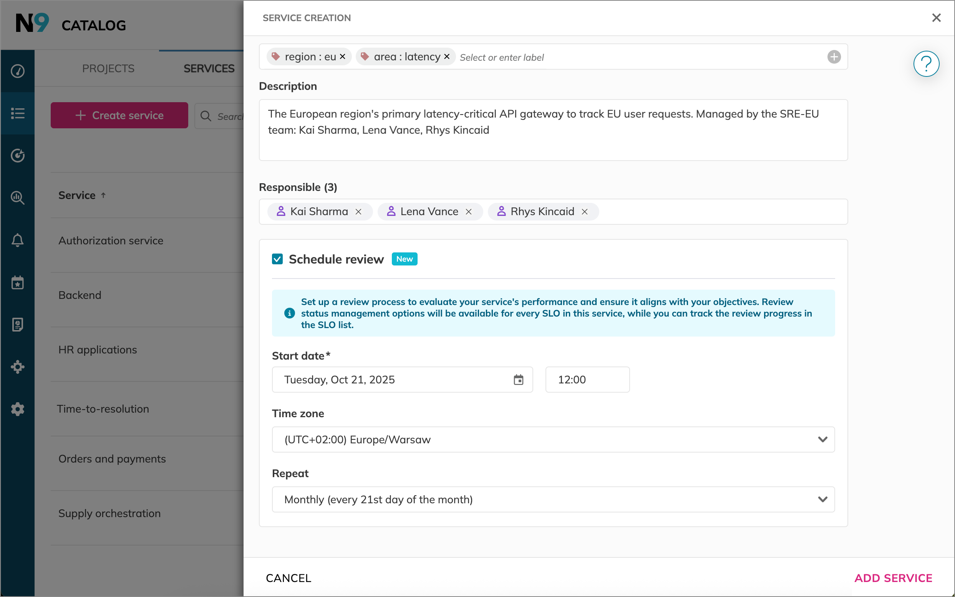Uncheck the Schedule review checkbox
This screenshot has height=597, width=955.
click(x=277, y=259)
